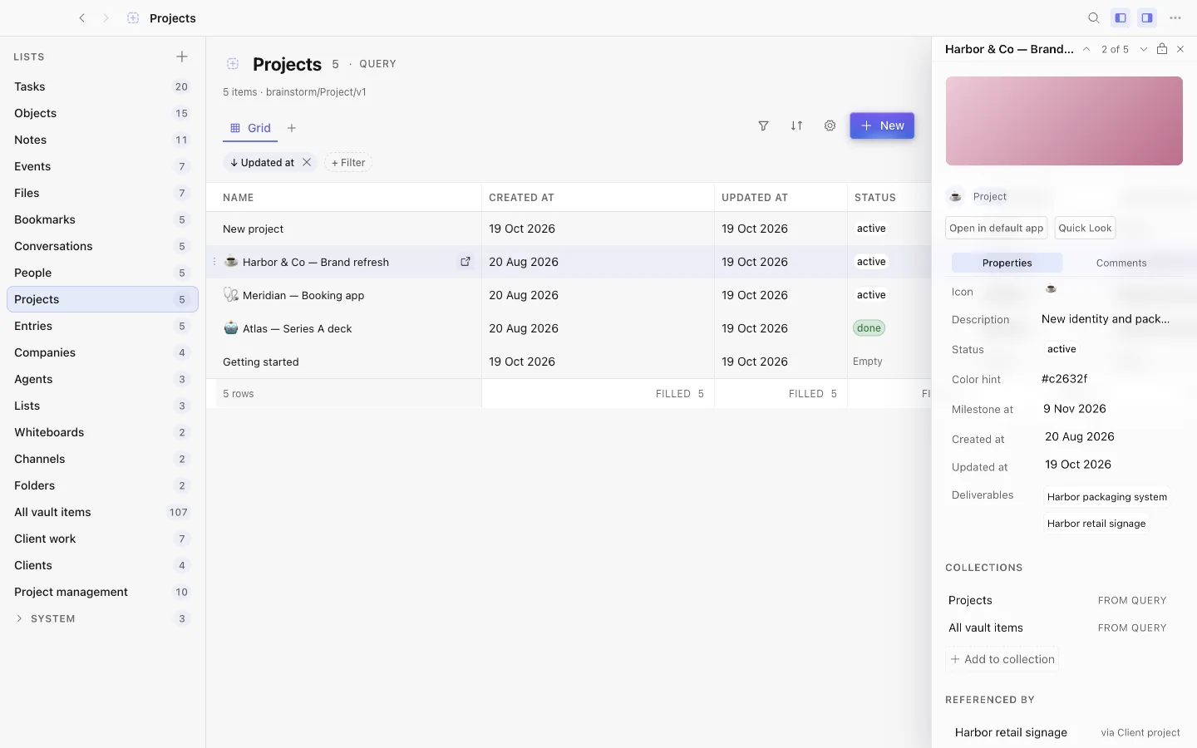Click the Status value active in properties

pyautogui.click(x=1062, y=349)
